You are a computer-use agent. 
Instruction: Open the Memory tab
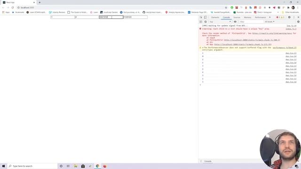247,17
